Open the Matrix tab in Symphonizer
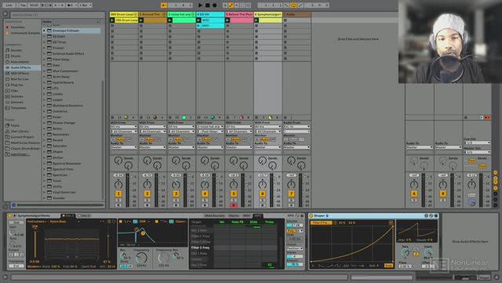Viewport: 502px width, 283px height. (234, 216)
